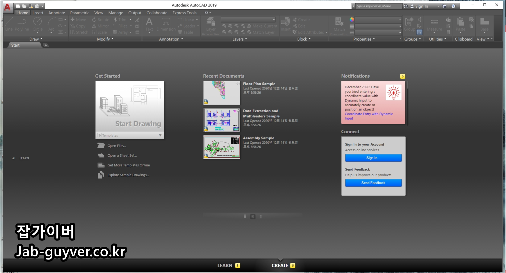Open the Coordinate Entry with Dynamic Input link
This screenshot has width=506, height=273.
[369, 116]
